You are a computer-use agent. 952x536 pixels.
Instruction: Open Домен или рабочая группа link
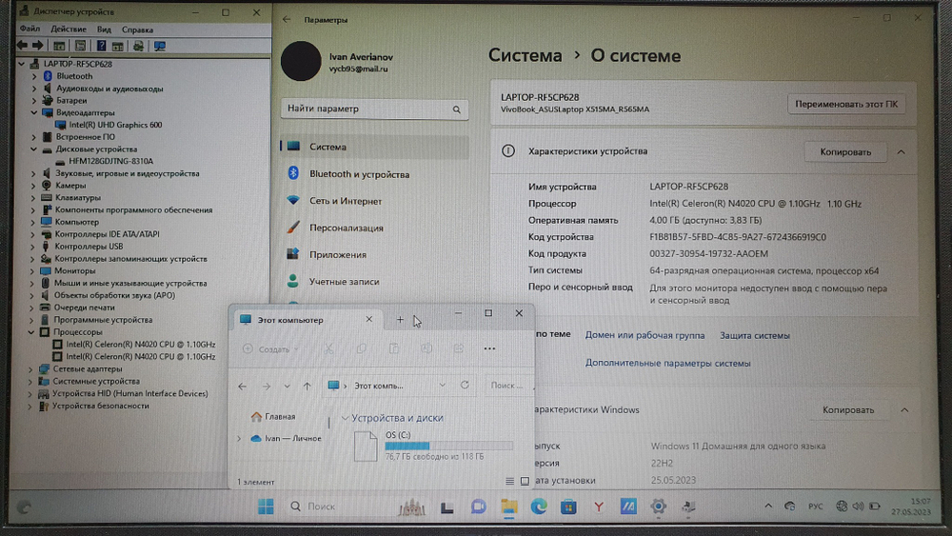coord(645,335)
